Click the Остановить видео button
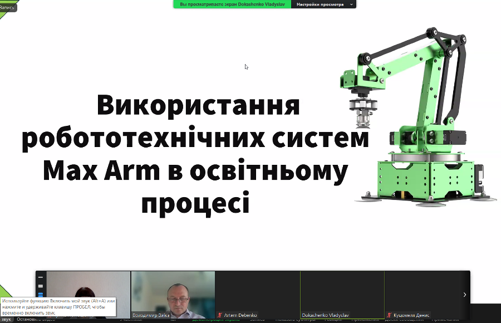Image resolution: width=501 pixels, height=323 pixels. (x=36, y=320)
